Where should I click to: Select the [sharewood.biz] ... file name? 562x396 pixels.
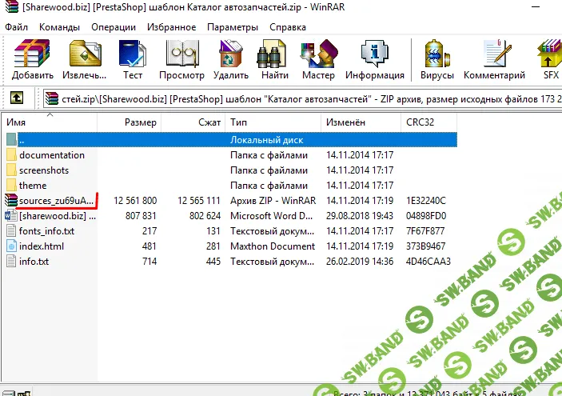pyautogui.click(x=58, y=215)
